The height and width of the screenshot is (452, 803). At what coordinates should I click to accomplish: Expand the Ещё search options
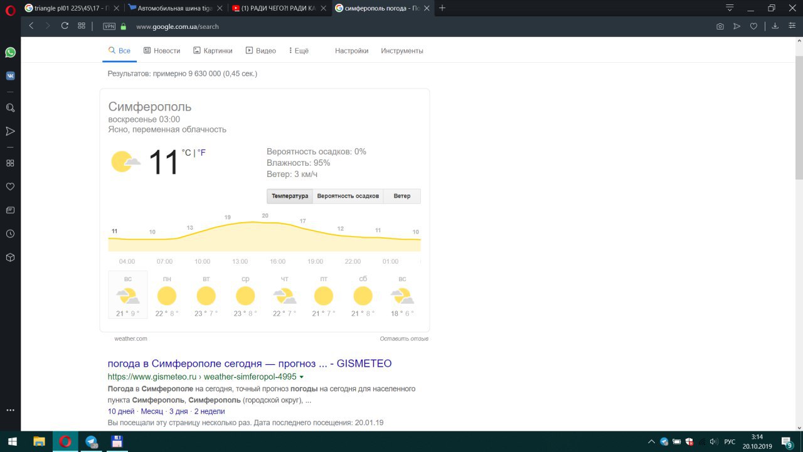(299, 51)
